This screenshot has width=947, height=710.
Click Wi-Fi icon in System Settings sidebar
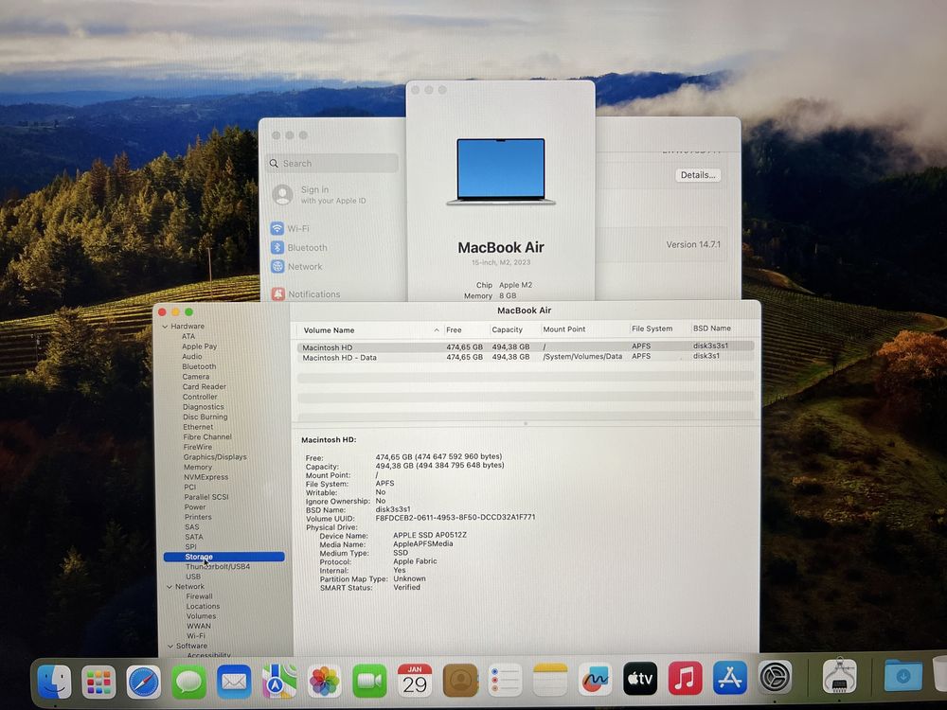pyautogui.click(x=277, y=229)
